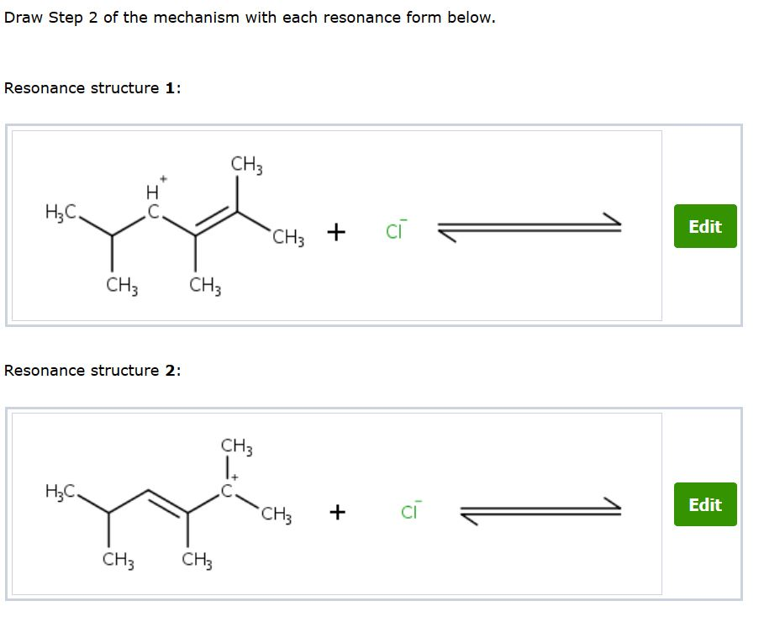Edit resonance structure 1 drawing
Screen dimensions: 764x622
pos(704,226)
